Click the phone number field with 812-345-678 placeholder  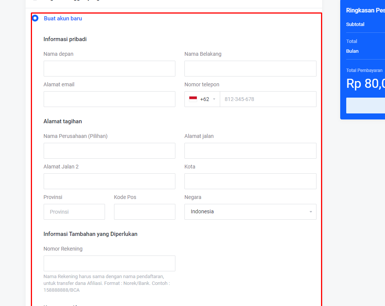click(268, 99)
